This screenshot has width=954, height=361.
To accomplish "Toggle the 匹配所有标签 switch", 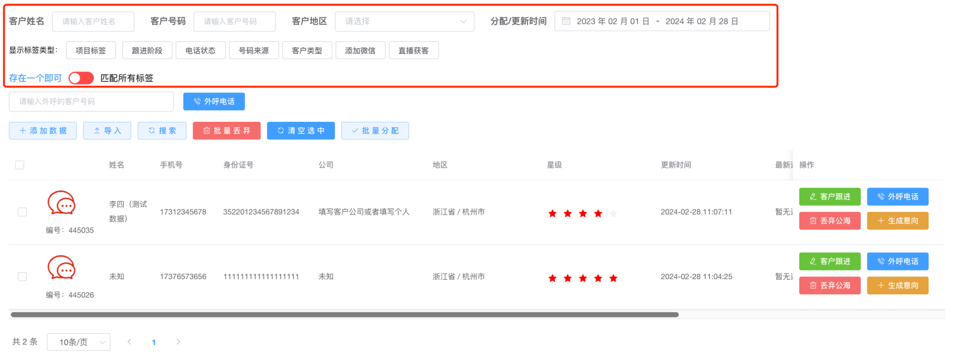I will coord(81,78).
